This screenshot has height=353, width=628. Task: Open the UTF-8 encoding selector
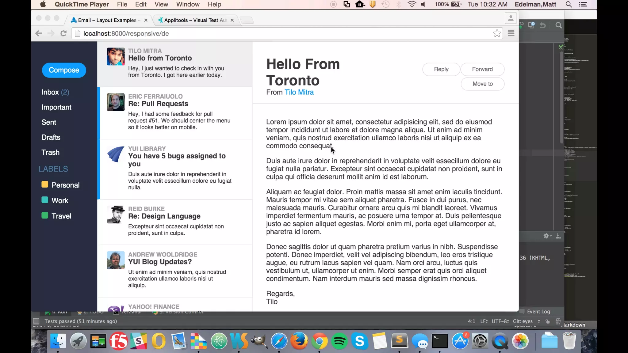point(500,321)
